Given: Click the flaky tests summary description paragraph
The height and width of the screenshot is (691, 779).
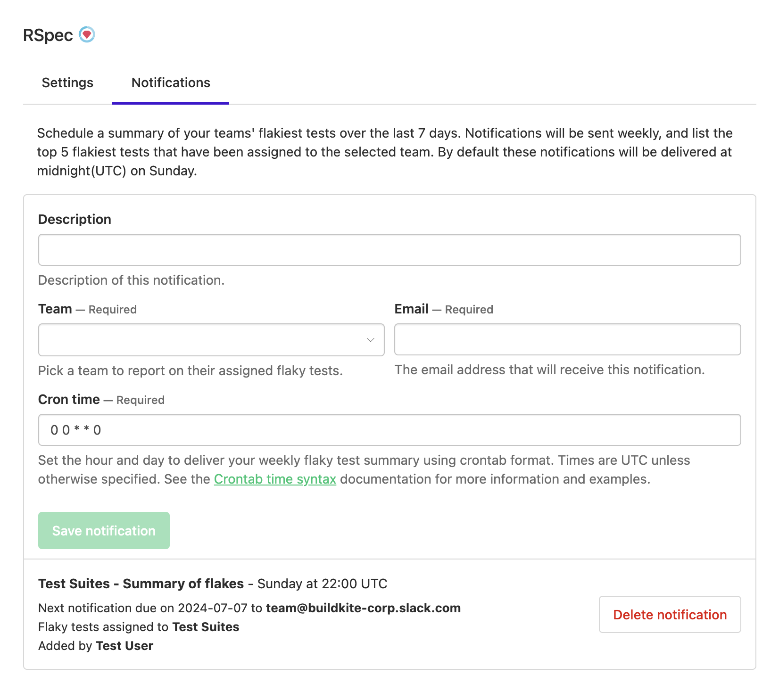Looking at the screenshot, I should (385, 152).
